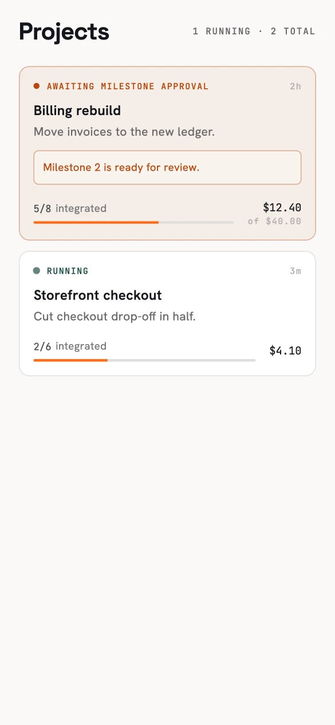Click the Milestone 2 ready for review banner
Screen dimensions: 335x725
pos(167,167)
